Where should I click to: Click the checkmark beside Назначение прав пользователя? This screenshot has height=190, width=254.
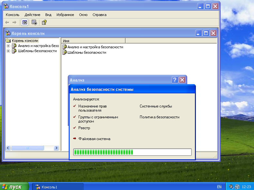(x=75, y=106)
